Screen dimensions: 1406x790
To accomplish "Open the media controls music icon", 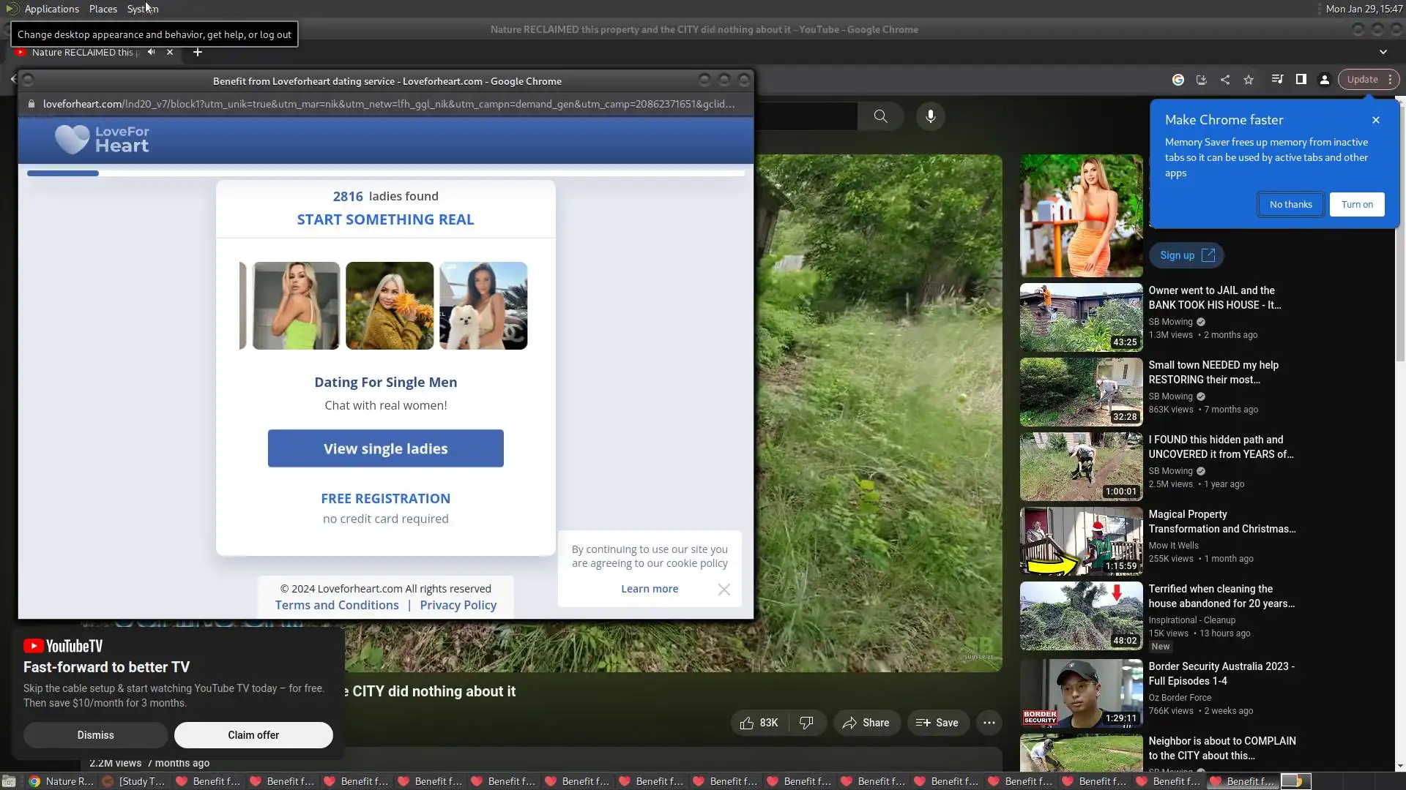I will [1277, 80].
